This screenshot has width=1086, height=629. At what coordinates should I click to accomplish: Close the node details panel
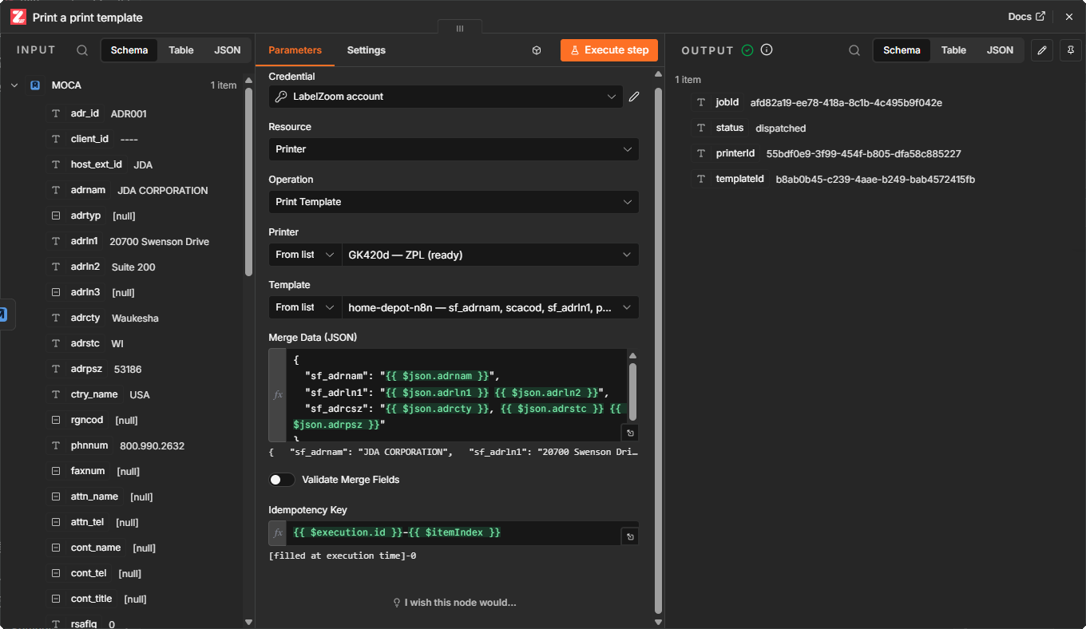coord(1069,17)
